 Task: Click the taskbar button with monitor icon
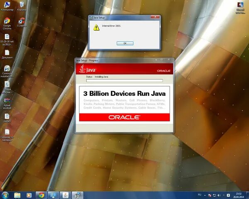(x=54, y=195)
